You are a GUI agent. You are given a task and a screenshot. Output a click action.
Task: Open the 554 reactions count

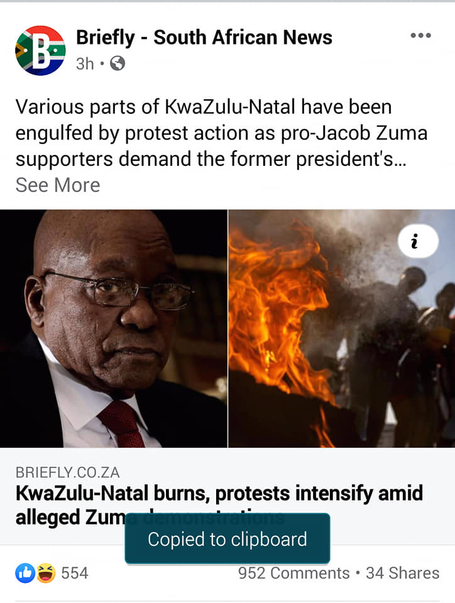(75, 573)
